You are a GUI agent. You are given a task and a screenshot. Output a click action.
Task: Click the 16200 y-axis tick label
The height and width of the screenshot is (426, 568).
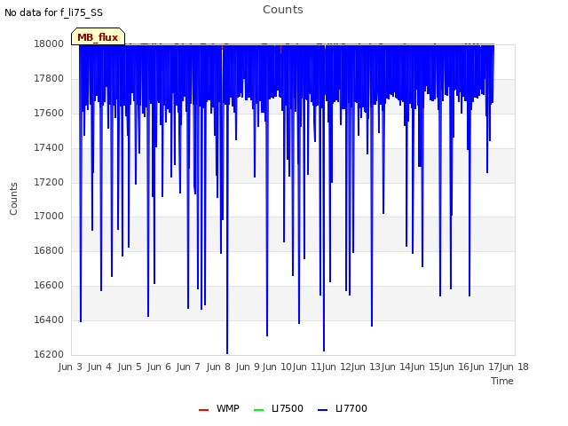coord(49,354)
